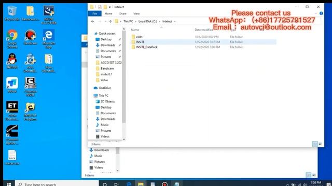Select This PC in navigation pane

(103, 96)
